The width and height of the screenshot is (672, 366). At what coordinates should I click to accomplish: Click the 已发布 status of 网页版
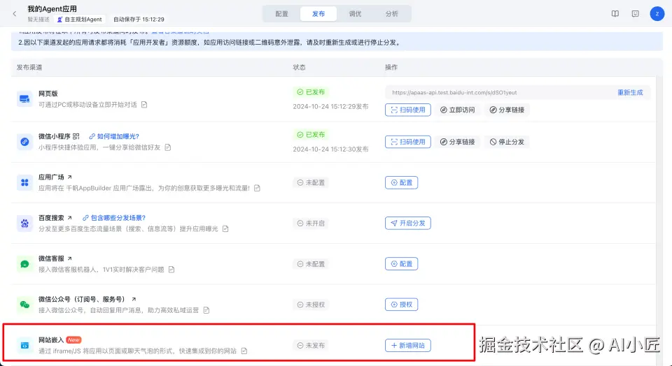[311, 92]
